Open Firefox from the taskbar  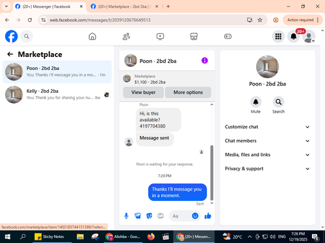coord(151,237)
